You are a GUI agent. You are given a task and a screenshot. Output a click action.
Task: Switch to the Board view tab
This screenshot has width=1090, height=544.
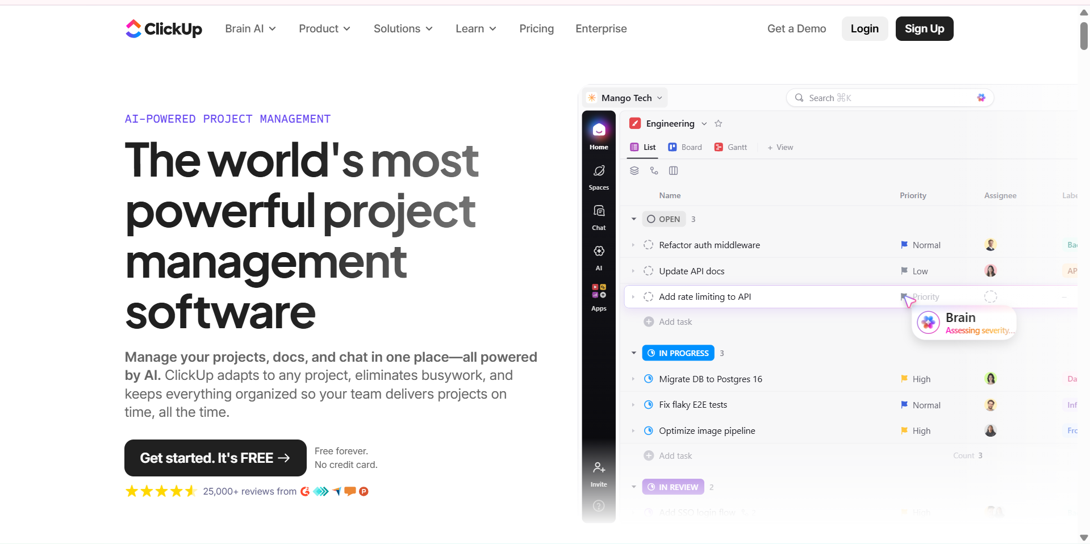[x=685, y=148]
